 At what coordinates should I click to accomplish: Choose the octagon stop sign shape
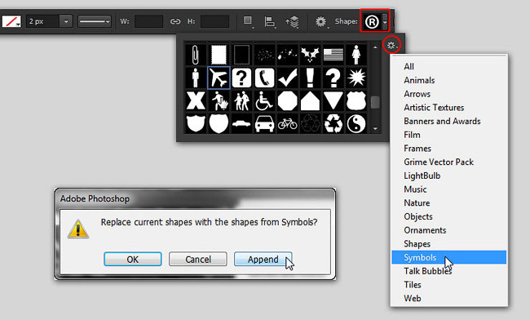pyautogui.click(x=287, y=100)
